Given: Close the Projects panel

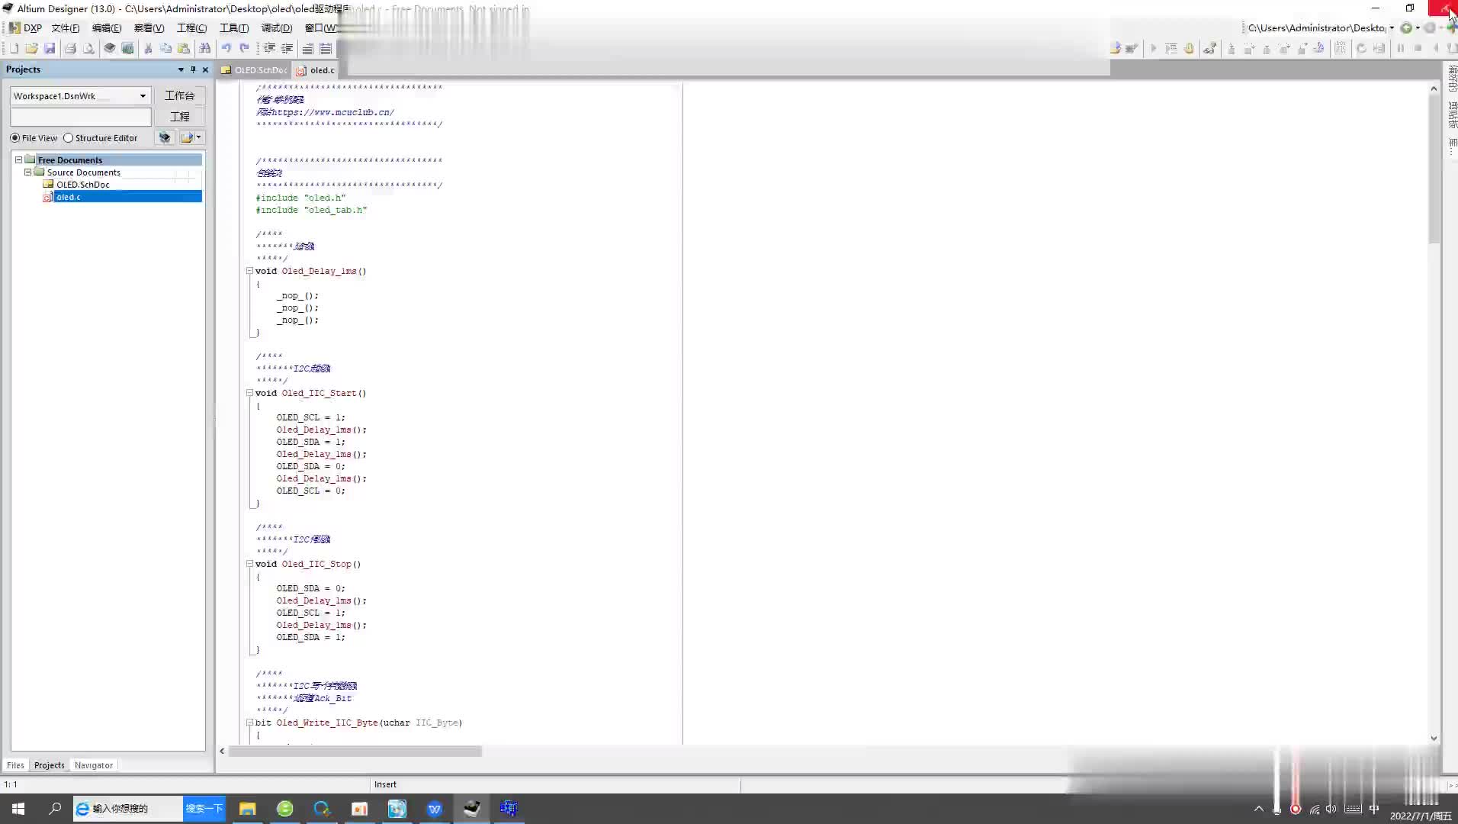Looking at the screenshot, I should (x=205, y=69).
